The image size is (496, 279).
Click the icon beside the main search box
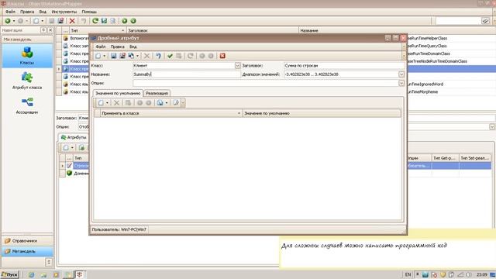coord(485,21)
